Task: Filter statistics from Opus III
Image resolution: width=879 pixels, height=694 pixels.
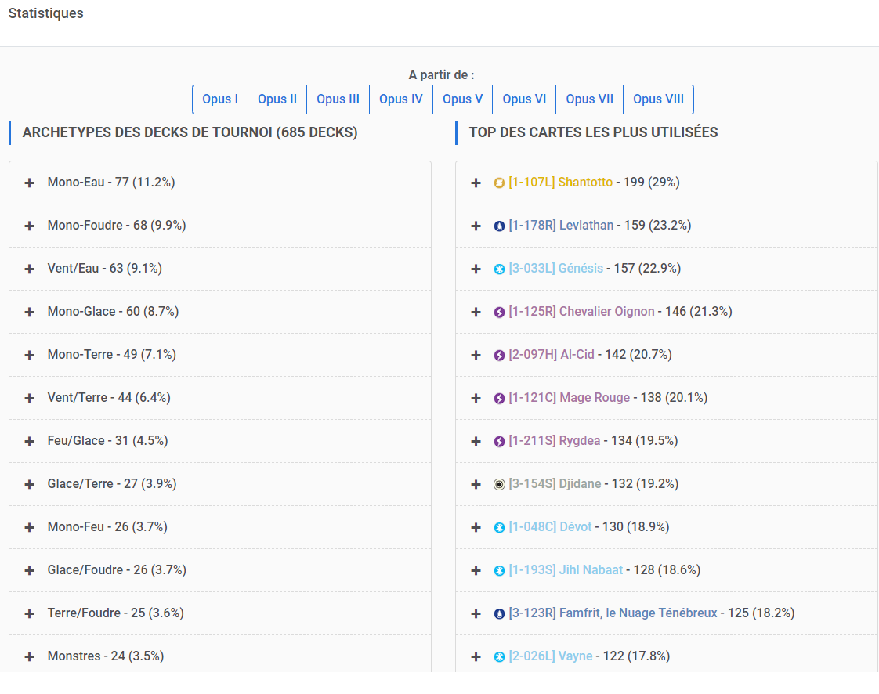Action: [338, 99]
